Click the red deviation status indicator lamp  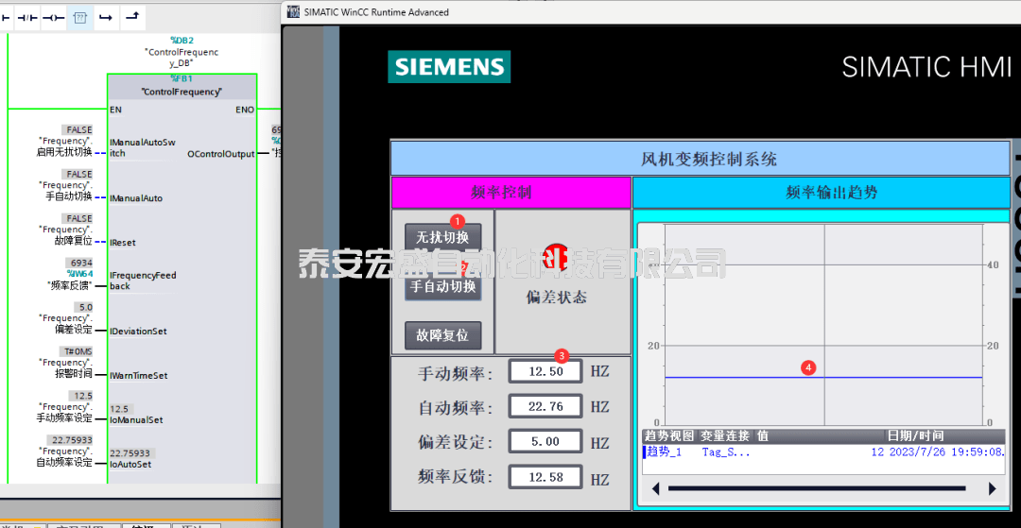coord(556,256)
